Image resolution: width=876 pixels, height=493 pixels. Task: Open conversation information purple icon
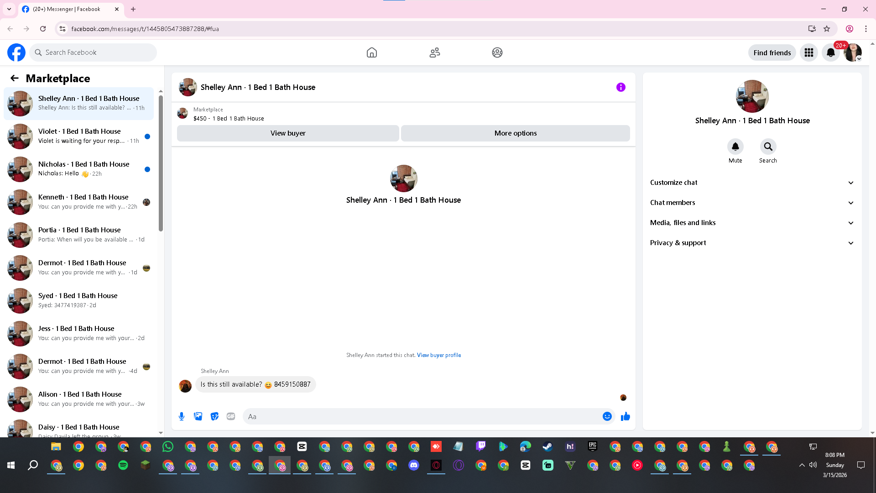621,87
